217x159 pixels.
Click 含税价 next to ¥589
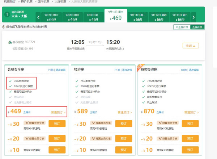click(94, 112)
